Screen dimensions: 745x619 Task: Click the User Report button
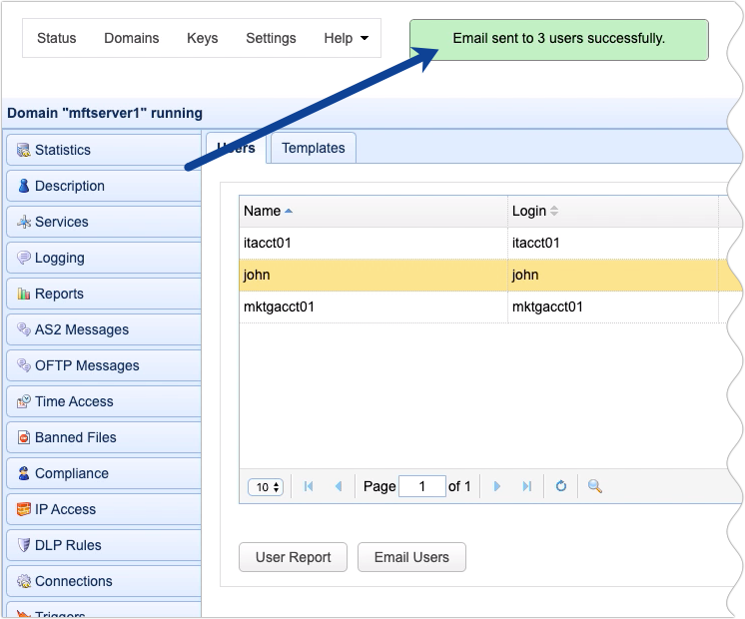[293, 557]
